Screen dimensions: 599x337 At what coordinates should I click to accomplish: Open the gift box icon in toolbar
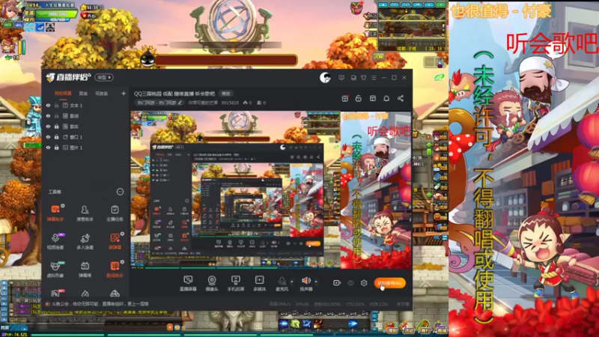344,99
